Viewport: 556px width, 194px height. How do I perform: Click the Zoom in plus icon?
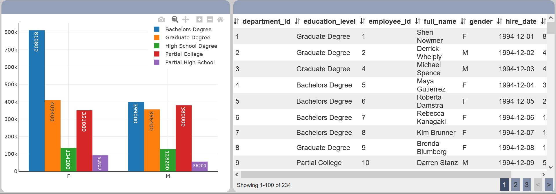[199, 19]
